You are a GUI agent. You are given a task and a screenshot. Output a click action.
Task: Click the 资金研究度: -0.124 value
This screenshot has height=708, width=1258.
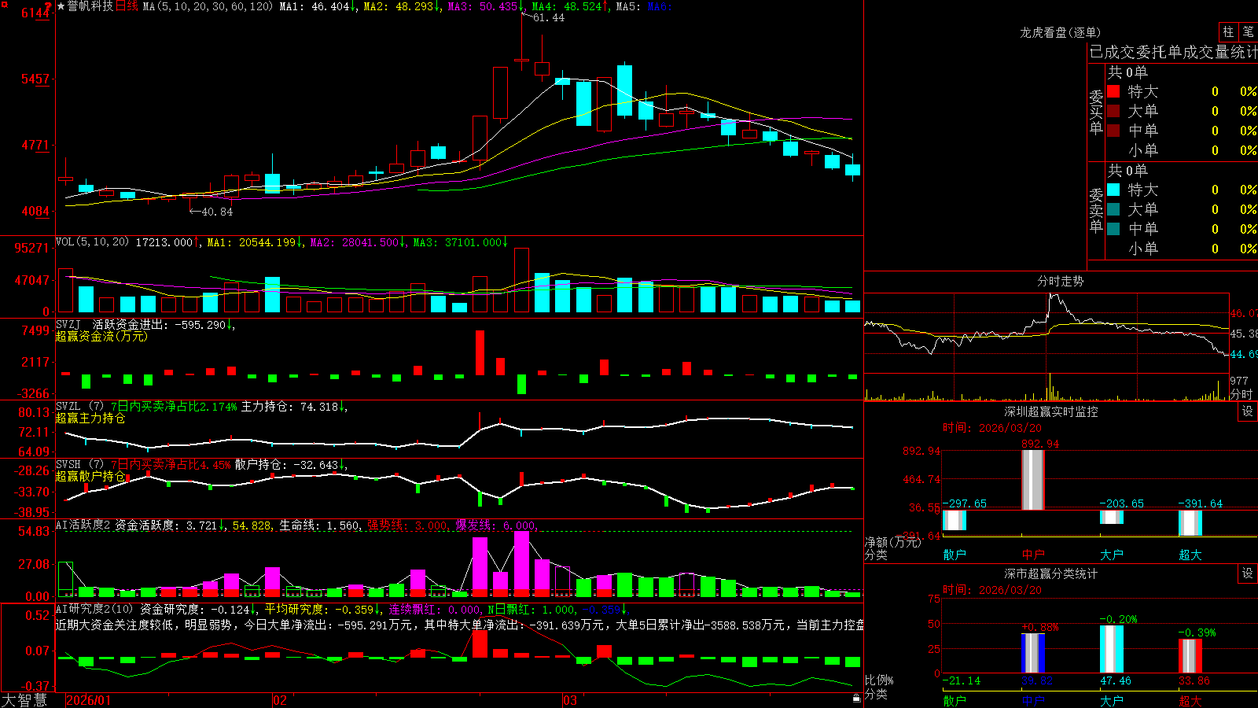[195, 609]
